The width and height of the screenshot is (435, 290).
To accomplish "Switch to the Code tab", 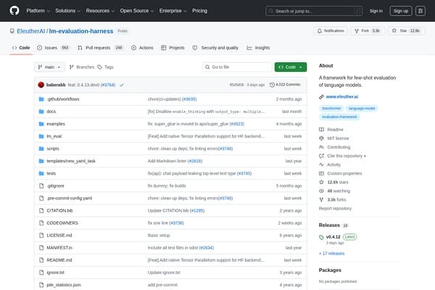I will 21,48.
